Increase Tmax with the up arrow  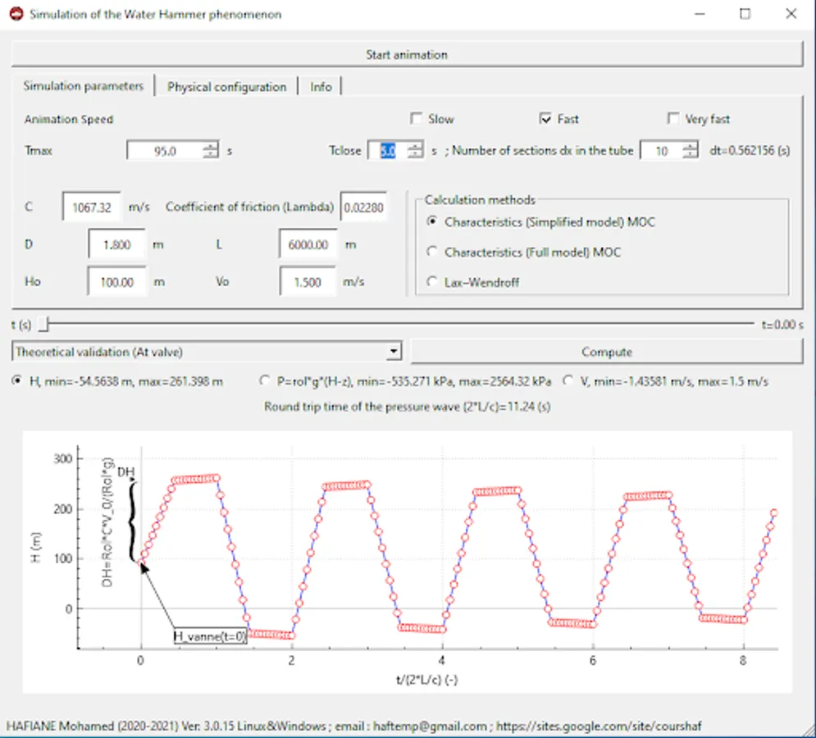pos(210,146)
